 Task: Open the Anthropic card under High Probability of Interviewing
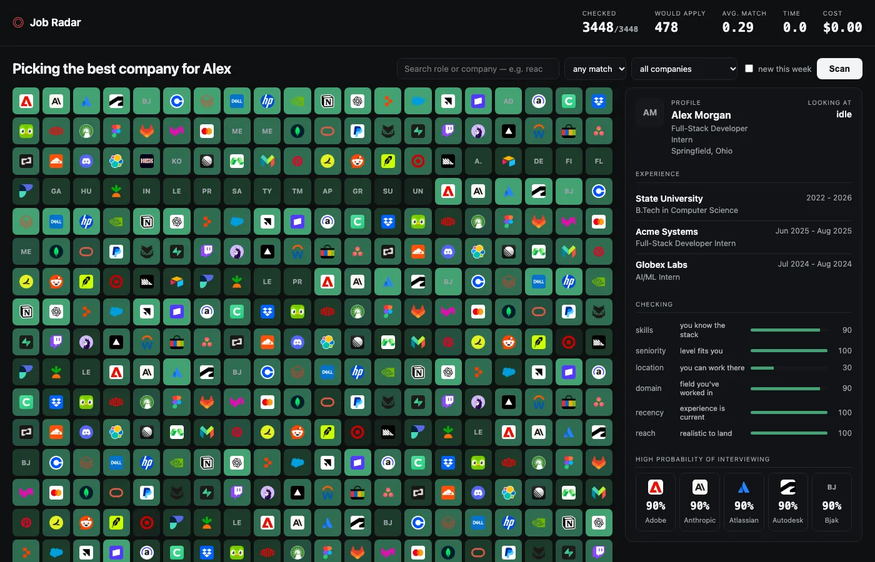coord(700,502)
